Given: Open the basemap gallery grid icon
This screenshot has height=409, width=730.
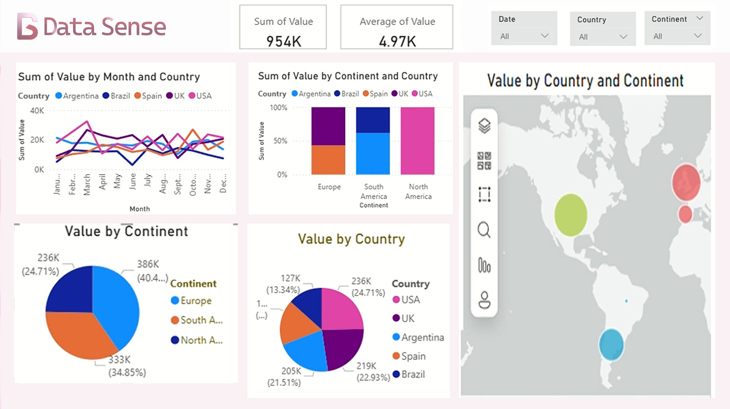Looking at the screenshot, I should point(484,160).
